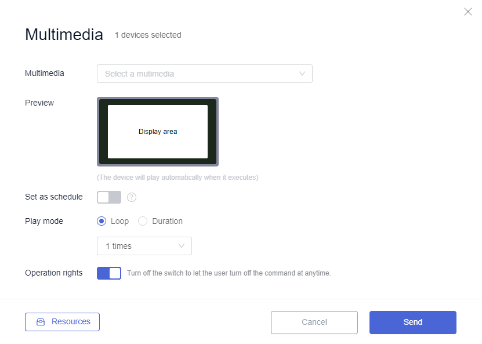This screenshot has width=482, height=344.
Task: Click the Multimedia dropdown chevron arrow
Action: pos(302,74)
